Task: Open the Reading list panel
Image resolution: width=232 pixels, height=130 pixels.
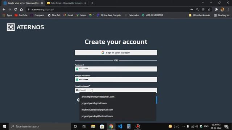Action: click(221, 15)
